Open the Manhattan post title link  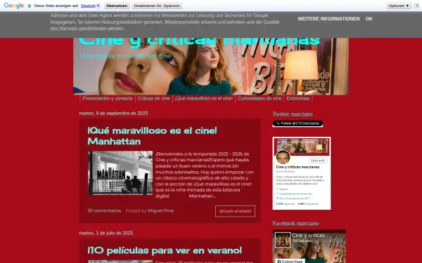pos(152,136)
